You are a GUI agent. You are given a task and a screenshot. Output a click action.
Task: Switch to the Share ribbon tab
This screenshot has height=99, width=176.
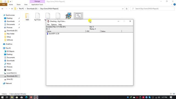pyautogui.click(x=18, y=4)
